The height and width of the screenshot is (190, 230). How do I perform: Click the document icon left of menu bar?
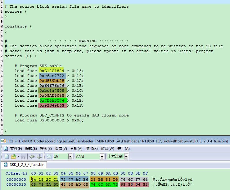[6, 149]
